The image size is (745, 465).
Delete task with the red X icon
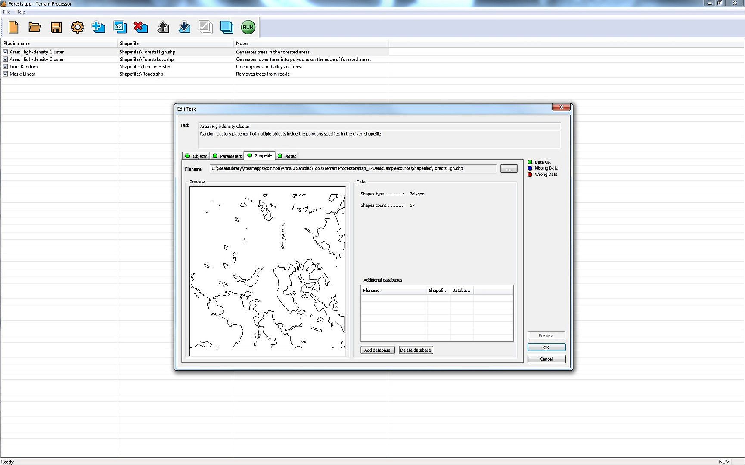pyautogui.click(x=140, y=27)
